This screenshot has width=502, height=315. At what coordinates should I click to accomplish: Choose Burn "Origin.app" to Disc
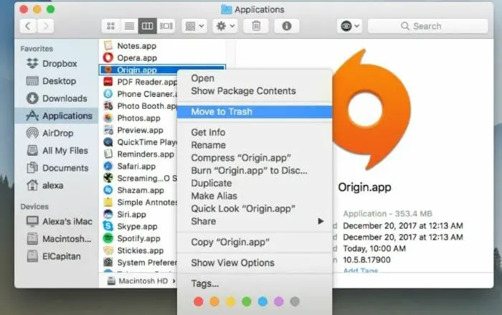[255, 171]
